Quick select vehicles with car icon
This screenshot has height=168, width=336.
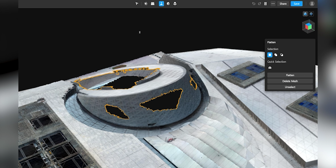coord(270,68)
